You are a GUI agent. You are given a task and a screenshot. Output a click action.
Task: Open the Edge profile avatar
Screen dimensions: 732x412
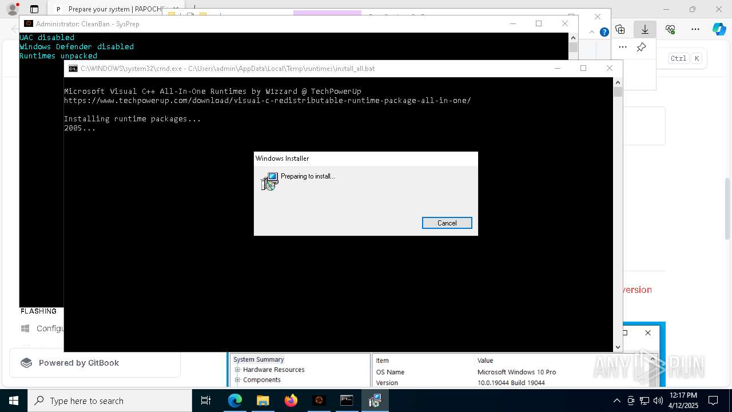pyautogui.click(x=12, y=9)
